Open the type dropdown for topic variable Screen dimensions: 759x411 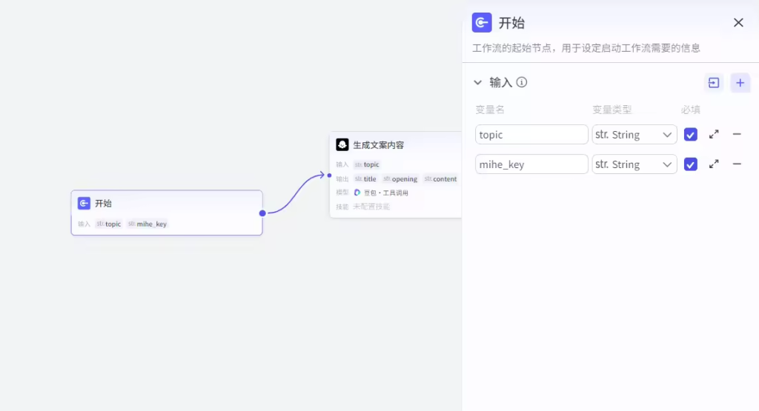[634, 135]
